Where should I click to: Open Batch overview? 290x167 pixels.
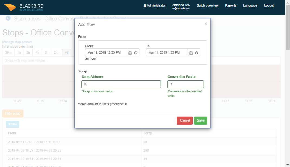(x=207, y=6)
